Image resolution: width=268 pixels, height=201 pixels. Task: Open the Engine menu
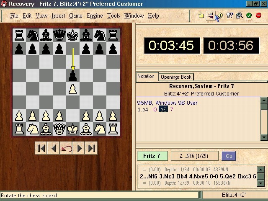[95, 16]
